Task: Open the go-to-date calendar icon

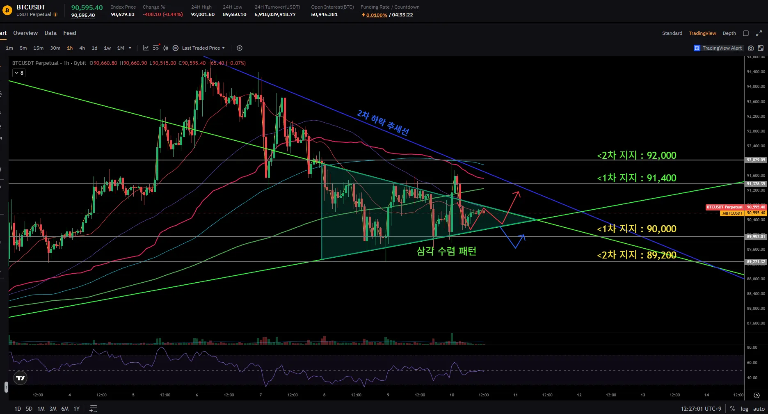Action: (x=94, y=409)
